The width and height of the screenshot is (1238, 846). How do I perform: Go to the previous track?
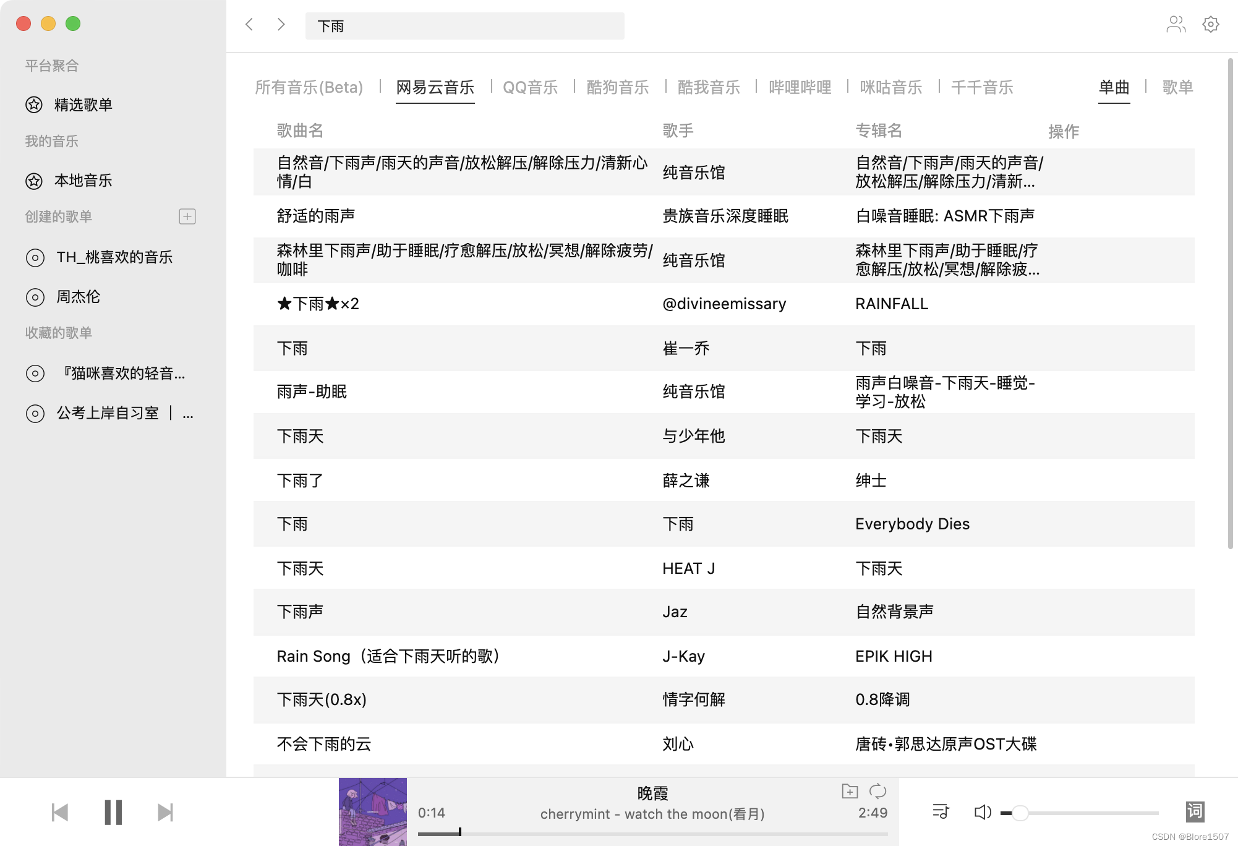pyautogui.click(x=60, y=812)
